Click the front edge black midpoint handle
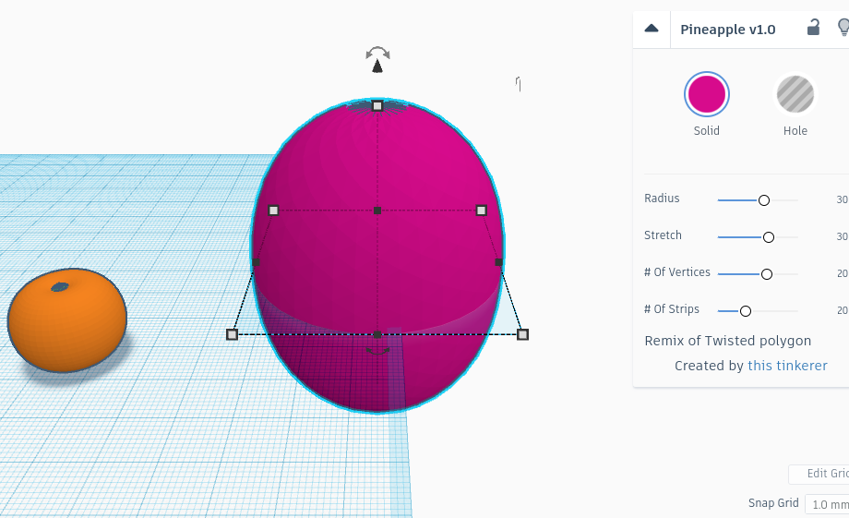Image resolution: width=849 pixels, height=518 pixels. (x=377, y=334)
